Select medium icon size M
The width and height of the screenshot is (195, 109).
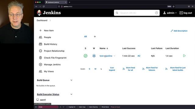tap(95, 69)
